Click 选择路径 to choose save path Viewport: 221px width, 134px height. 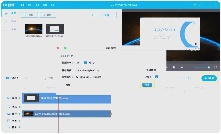tap(151, 70)
